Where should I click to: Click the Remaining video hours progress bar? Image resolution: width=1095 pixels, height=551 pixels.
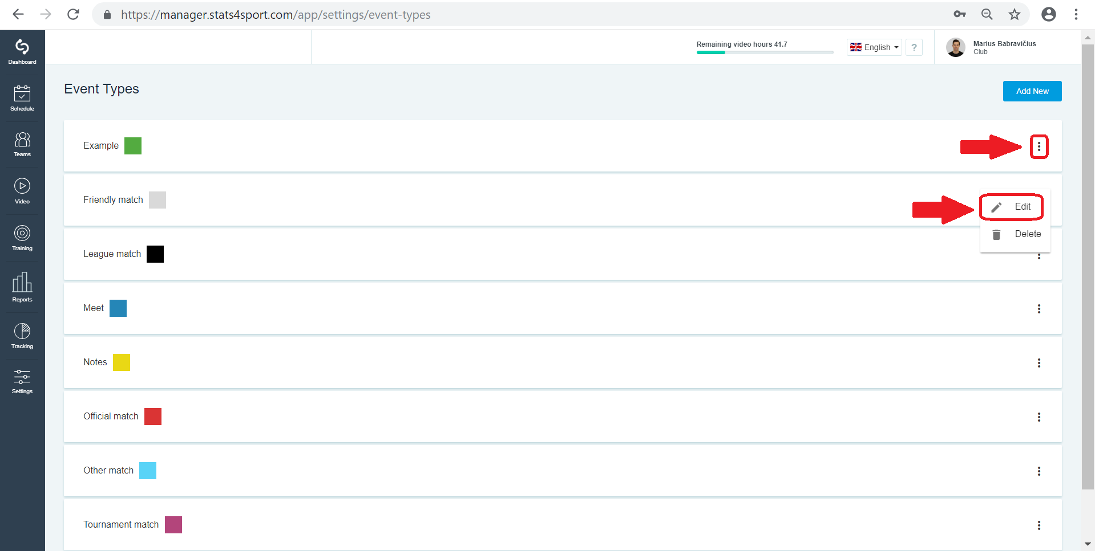click(765, 52)
